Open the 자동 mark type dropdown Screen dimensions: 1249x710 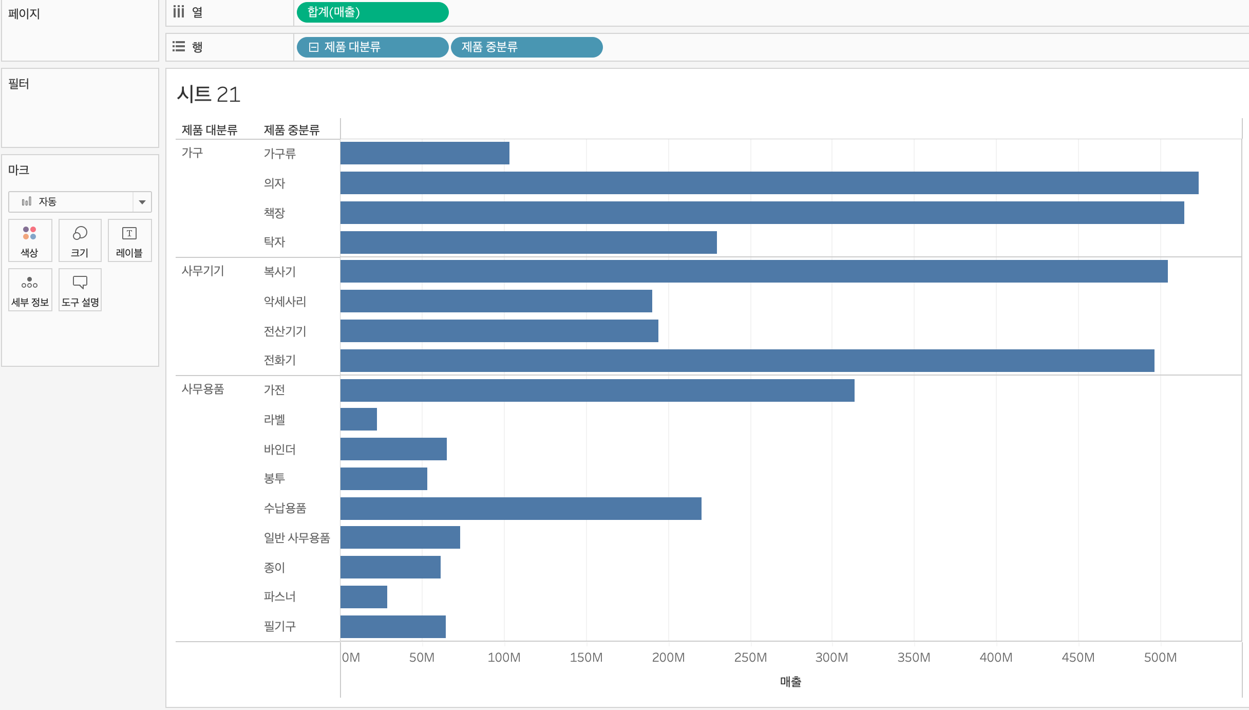coord(72,202)
